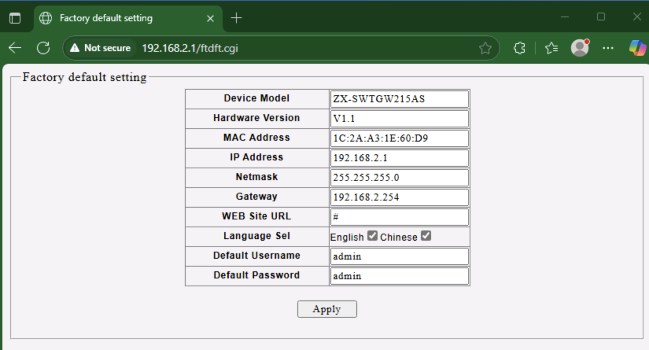Click the Default Password field

click(399, 276)
